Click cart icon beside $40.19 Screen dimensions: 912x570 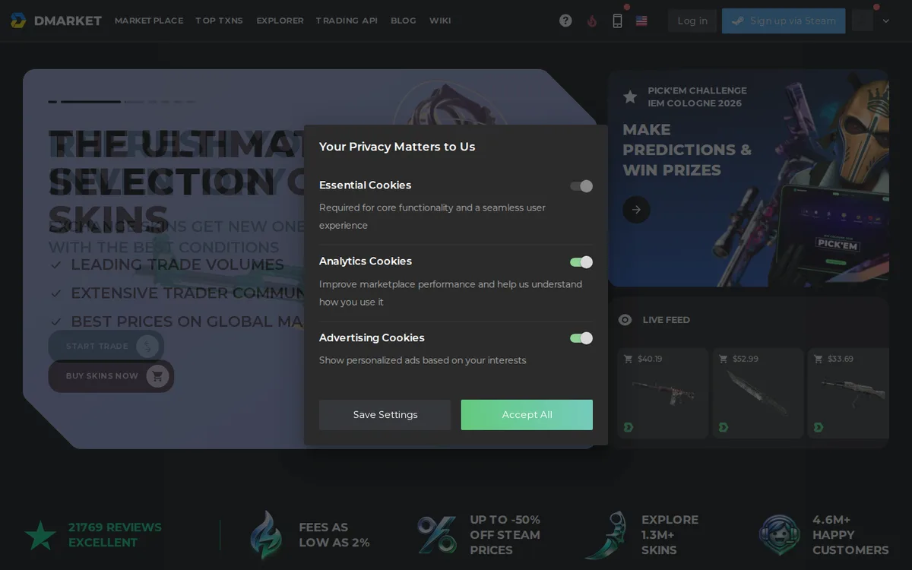click(x=628, y=359)
